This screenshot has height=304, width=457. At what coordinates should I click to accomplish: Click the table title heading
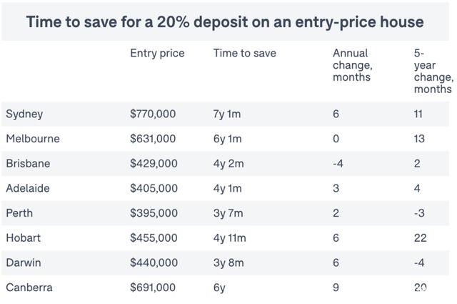(x=225, y=21)
